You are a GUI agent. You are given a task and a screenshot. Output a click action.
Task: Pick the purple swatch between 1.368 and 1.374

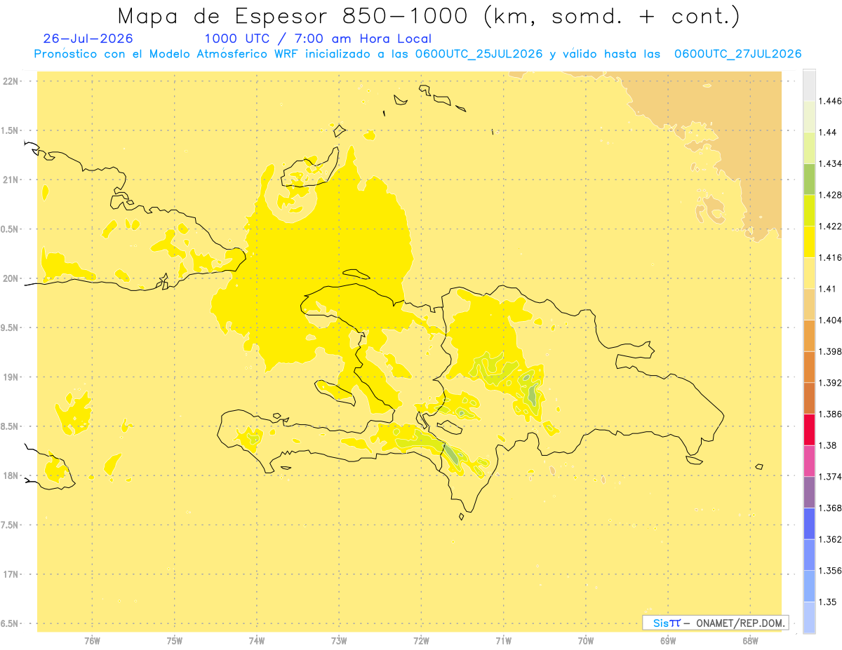click(x=809, y=492)
